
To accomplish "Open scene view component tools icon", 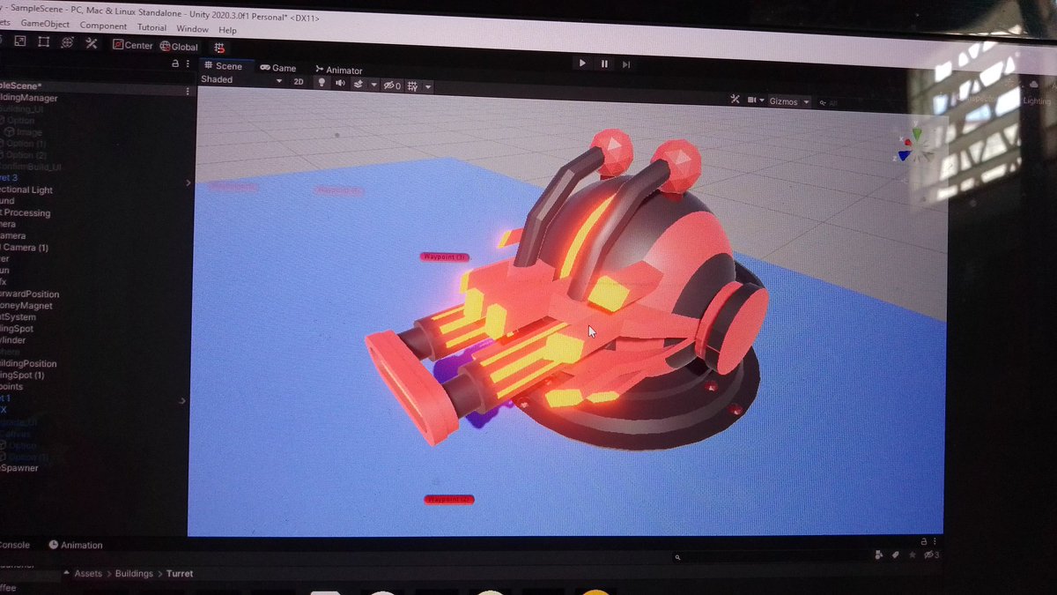I will [735, 100].
